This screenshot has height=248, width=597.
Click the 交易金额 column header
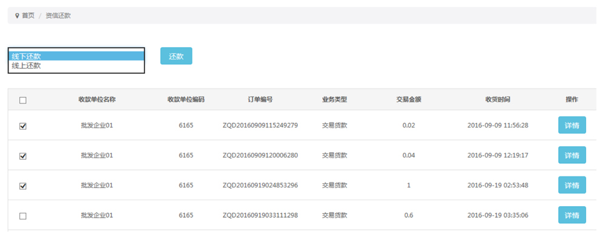click(408, 99)
